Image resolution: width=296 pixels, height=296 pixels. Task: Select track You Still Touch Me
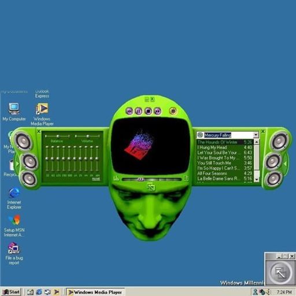[225, 163]
